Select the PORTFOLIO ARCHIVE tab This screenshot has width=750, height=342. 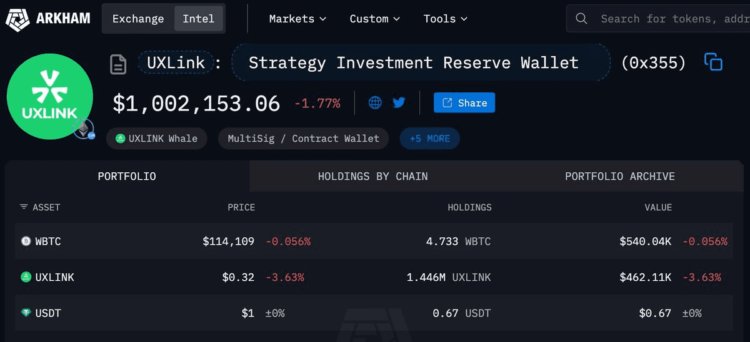[619, 176]
